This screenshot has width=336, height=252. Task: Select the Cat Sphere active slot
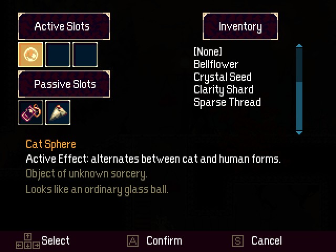click(30, 55)
